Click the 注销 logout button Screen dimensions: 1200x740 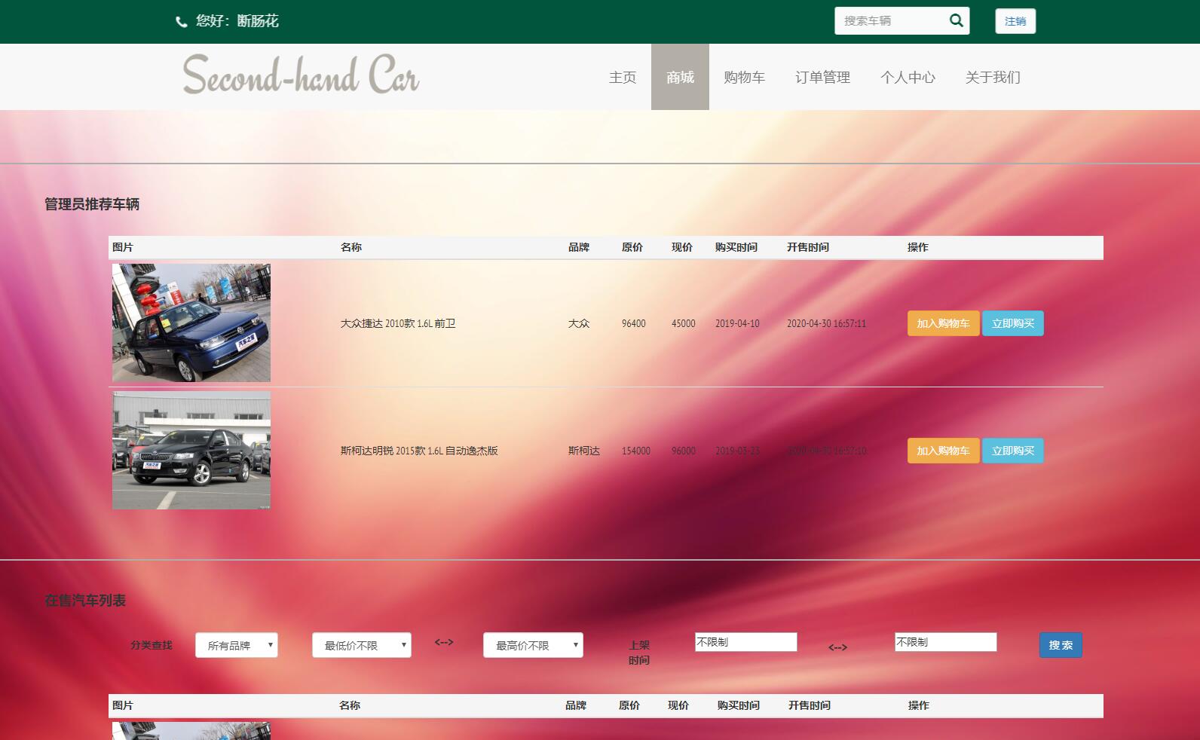[1015, 21]
